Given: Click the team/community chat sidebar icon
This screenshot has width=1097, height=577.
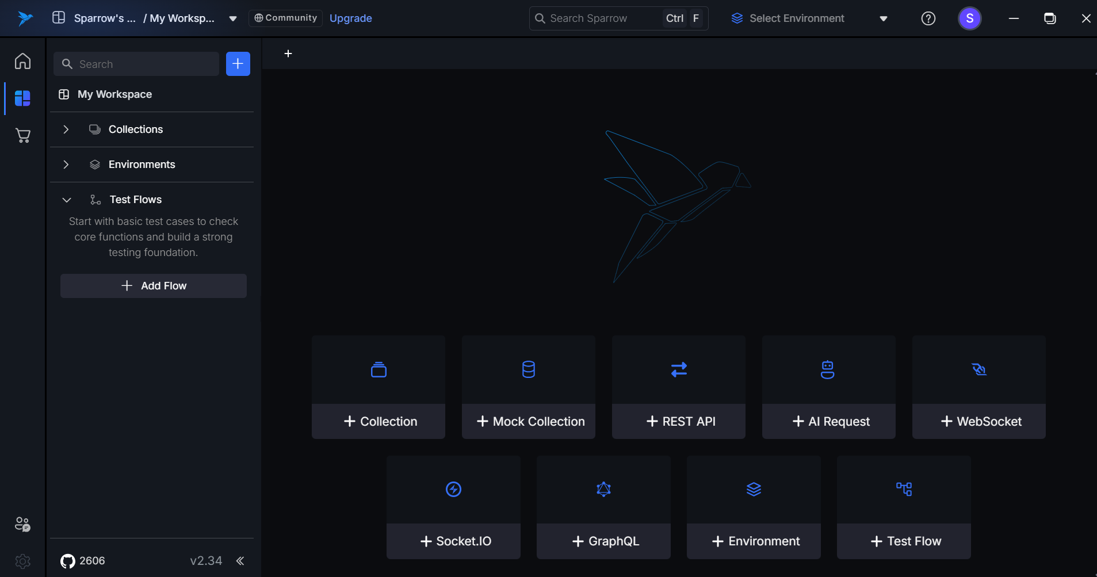Looking at the screenshot, I should point(22,524).
